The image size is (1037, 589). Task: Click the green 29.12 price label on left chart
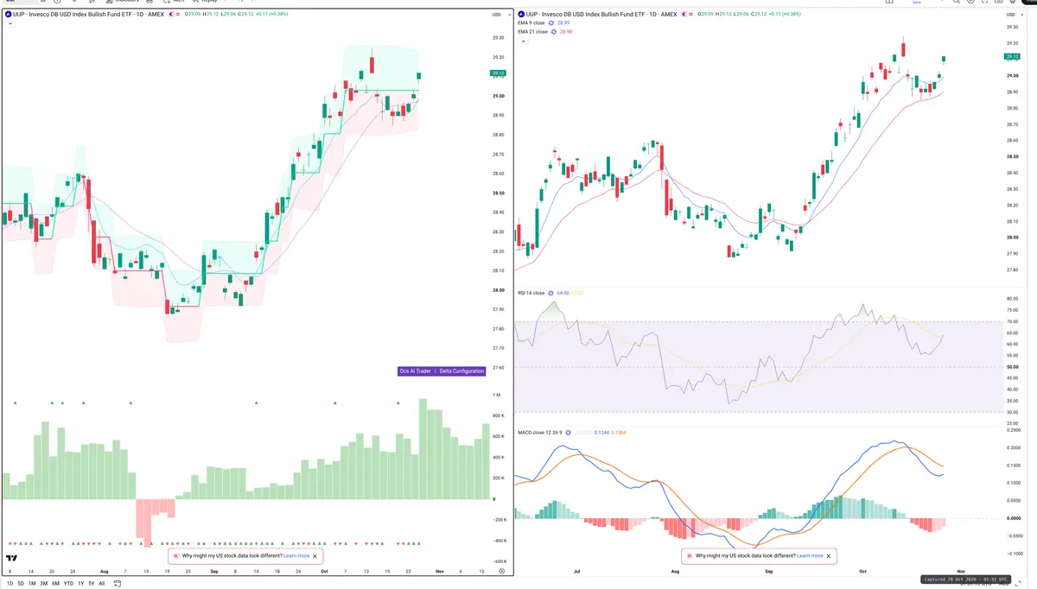(x=498, y=73)
